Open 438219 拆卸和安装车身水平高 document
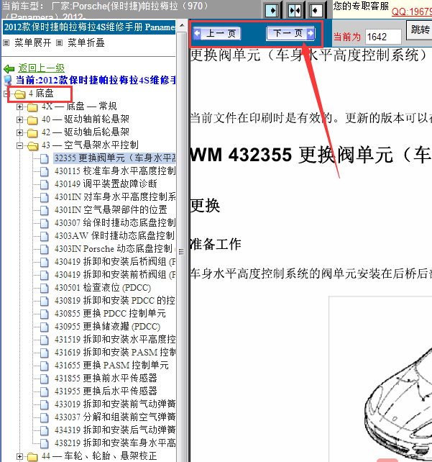432x462 pixels. 115,443
